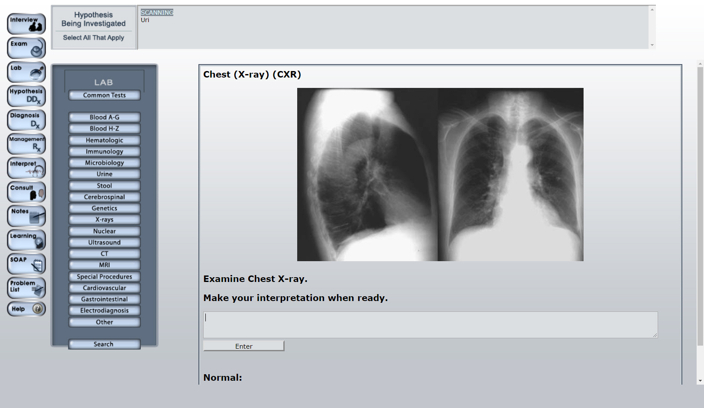Select the CT category
Screen dimensions: 704x408
104,254
